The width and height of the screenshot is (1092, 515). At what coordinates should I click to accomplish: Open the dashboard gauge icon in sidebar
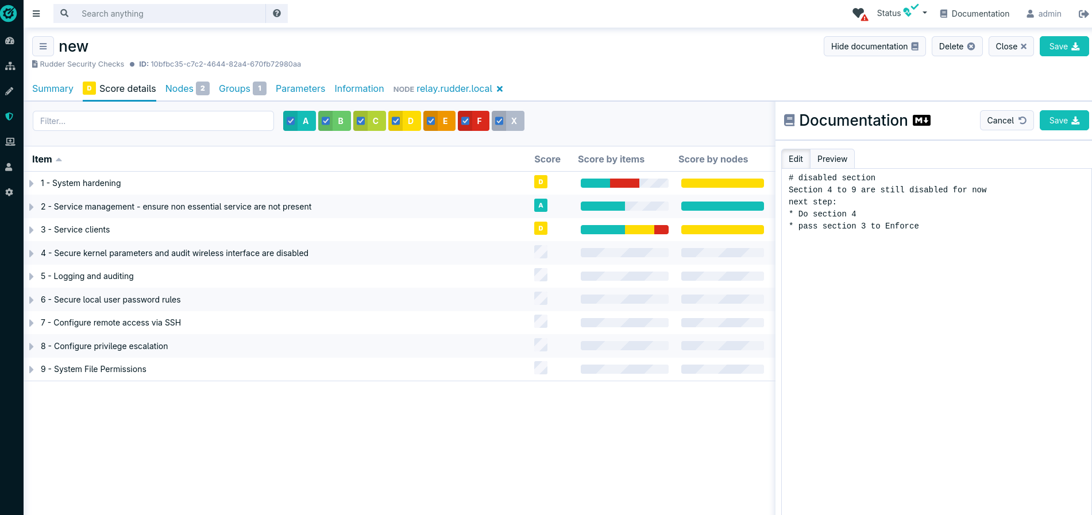click(10, 41)
